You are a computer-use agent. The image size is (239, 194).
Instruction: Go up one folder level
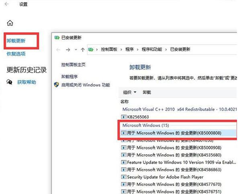[83, 49]
